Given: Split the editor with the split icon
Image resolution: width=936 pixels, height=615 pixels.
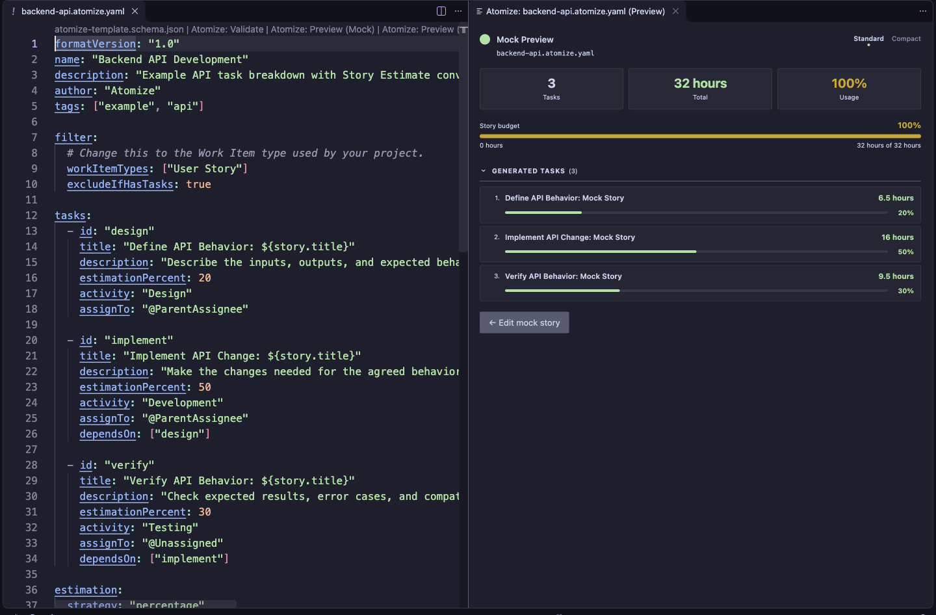Looking at the screenshot, I should pyautogui.click(x=441, y=11).
